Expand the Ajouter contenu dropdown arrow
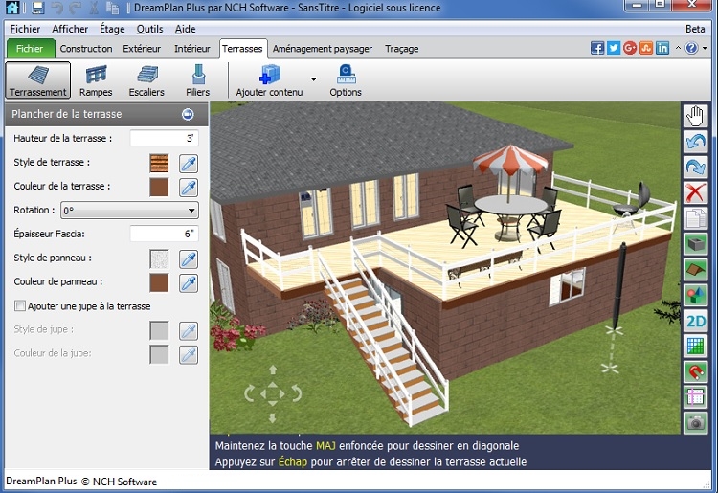 pyautogui.click(x=314, y=79)
